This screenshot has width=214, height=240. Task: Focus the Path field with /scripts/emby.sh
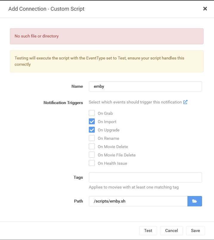click(x=138, y=201)
